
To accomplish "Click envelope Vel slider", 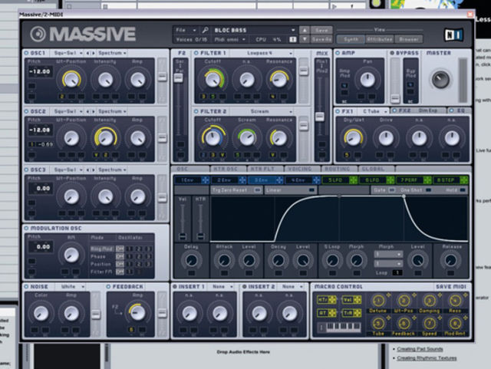I will pos(183,219).
